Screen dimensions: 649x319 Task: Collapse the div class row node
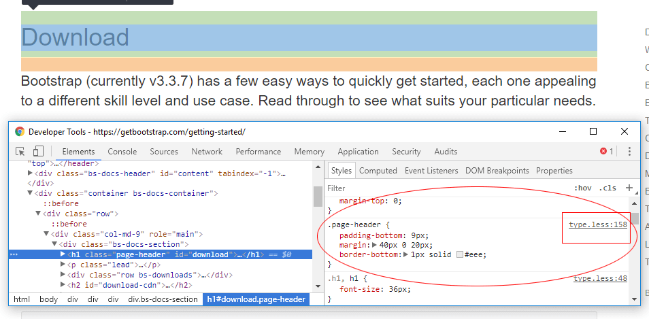tap(39, 214)
